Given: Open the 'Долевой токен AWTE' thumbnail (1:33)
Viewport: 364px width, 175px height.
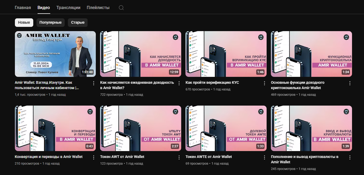Looking at the screenshot, I should click(x=226, y=128).
